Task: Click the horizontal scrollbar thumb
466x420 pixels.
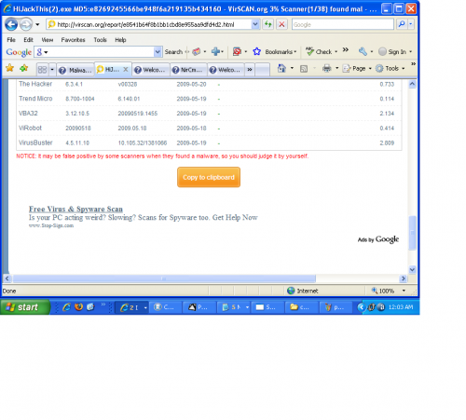Action: [164, 278]
